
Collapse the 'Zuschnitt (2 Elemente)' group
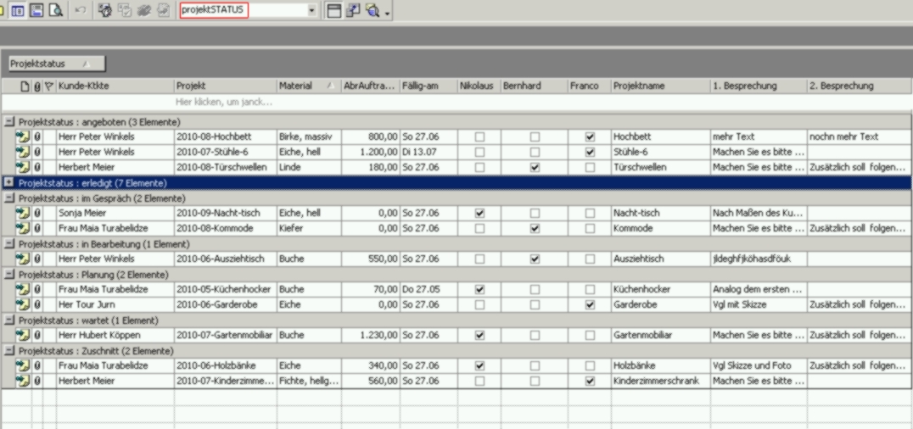tap(8, 351)
